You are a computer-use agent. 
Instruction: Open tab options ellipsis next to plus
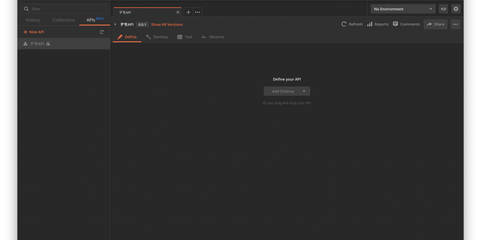pos(197,12)
